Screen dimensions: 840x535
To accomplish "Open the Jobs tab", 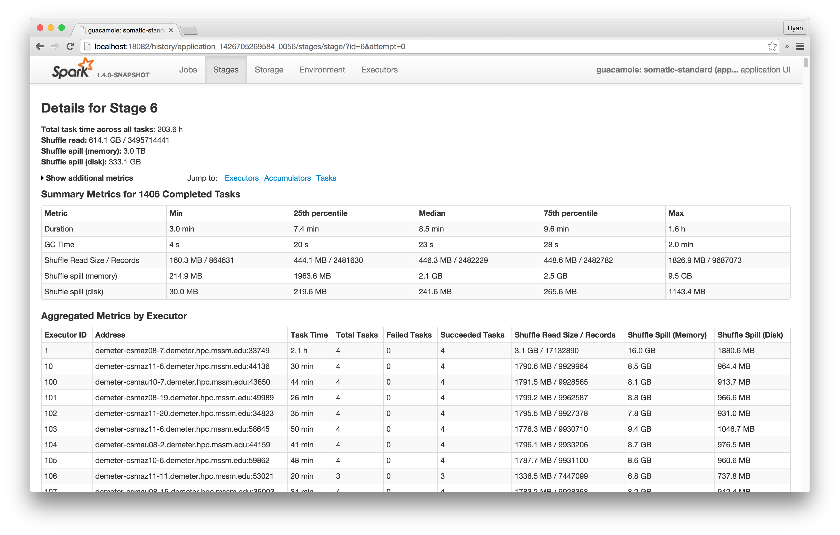I will (188, 70).
